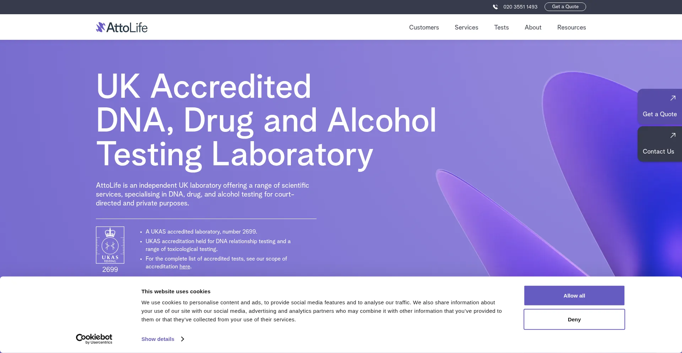Open the Services menu
This screenshot has height=353, width=682.
click(x=466, y=27)
